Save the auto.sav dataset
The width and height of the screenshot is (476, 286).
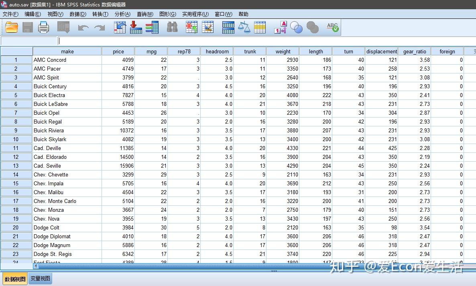point(27,27)
